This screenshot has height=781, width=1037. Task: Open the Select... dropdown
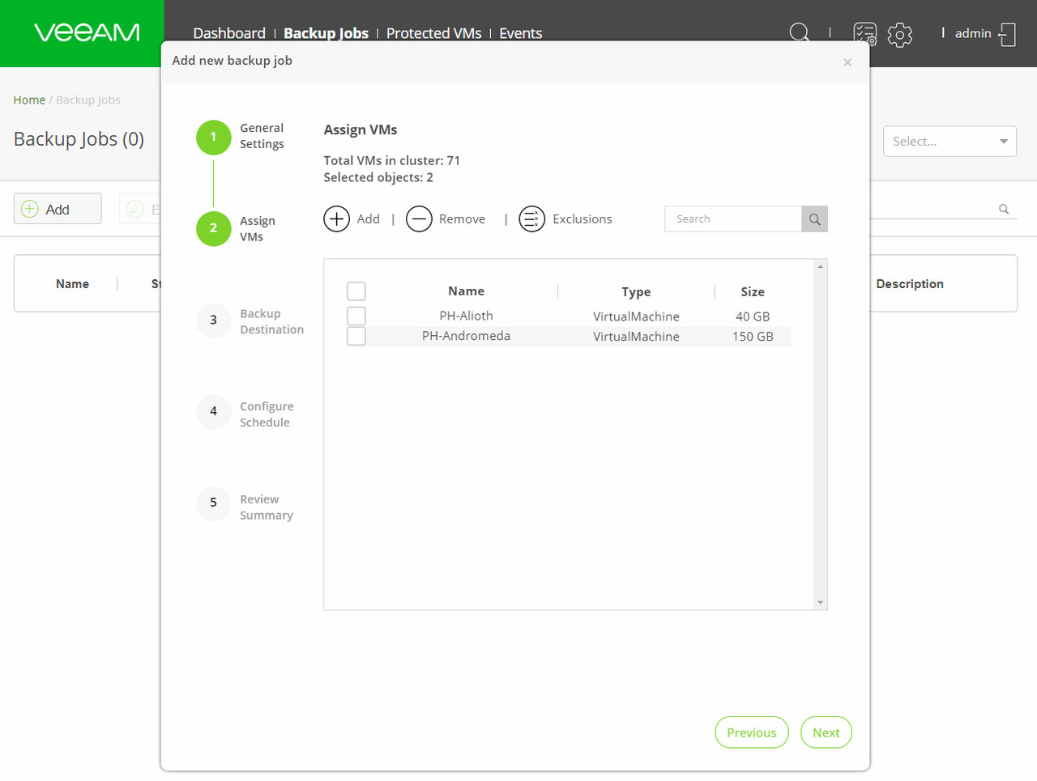pos(950,141)
